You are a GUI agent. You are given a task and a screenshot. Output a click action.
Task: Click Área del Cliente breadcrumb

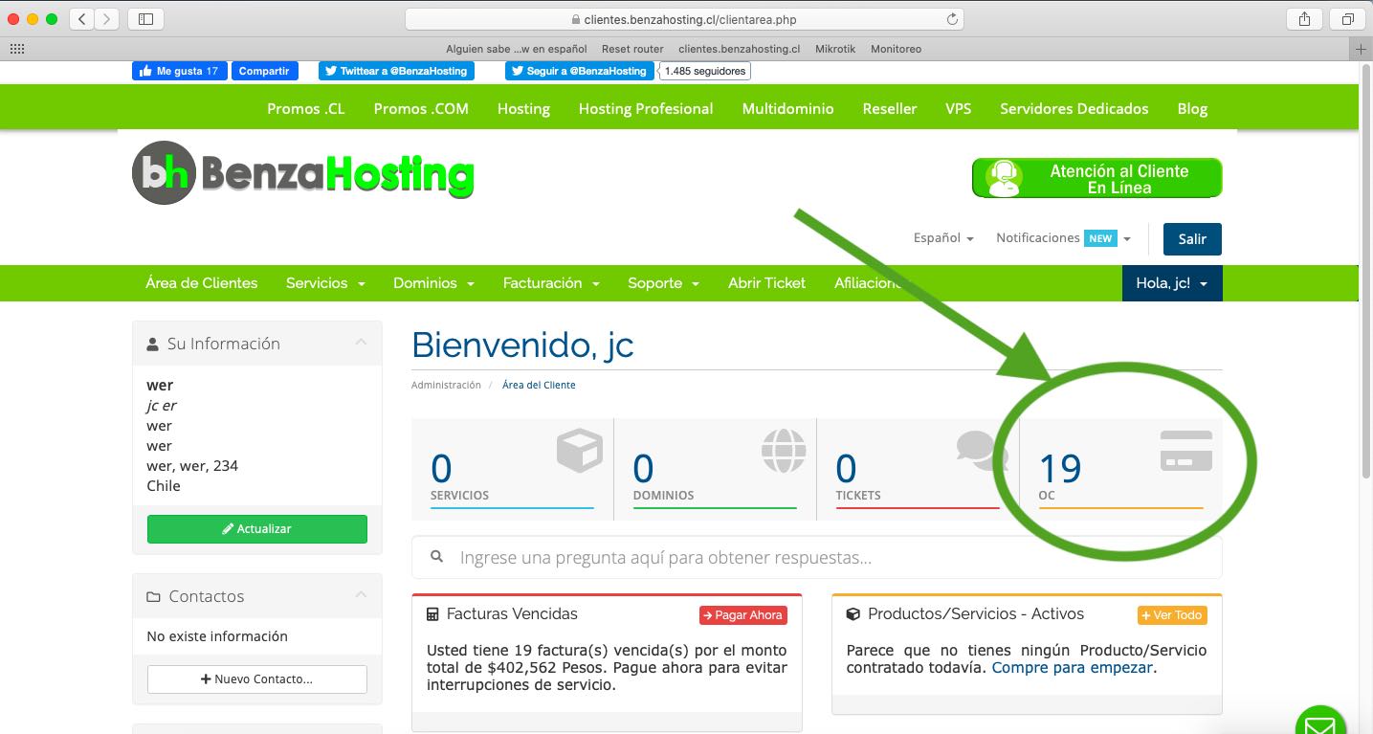point(539,385)
